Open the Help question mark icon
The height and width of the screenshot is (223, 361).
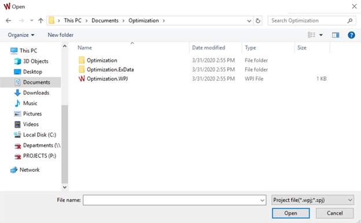(351, 35)
